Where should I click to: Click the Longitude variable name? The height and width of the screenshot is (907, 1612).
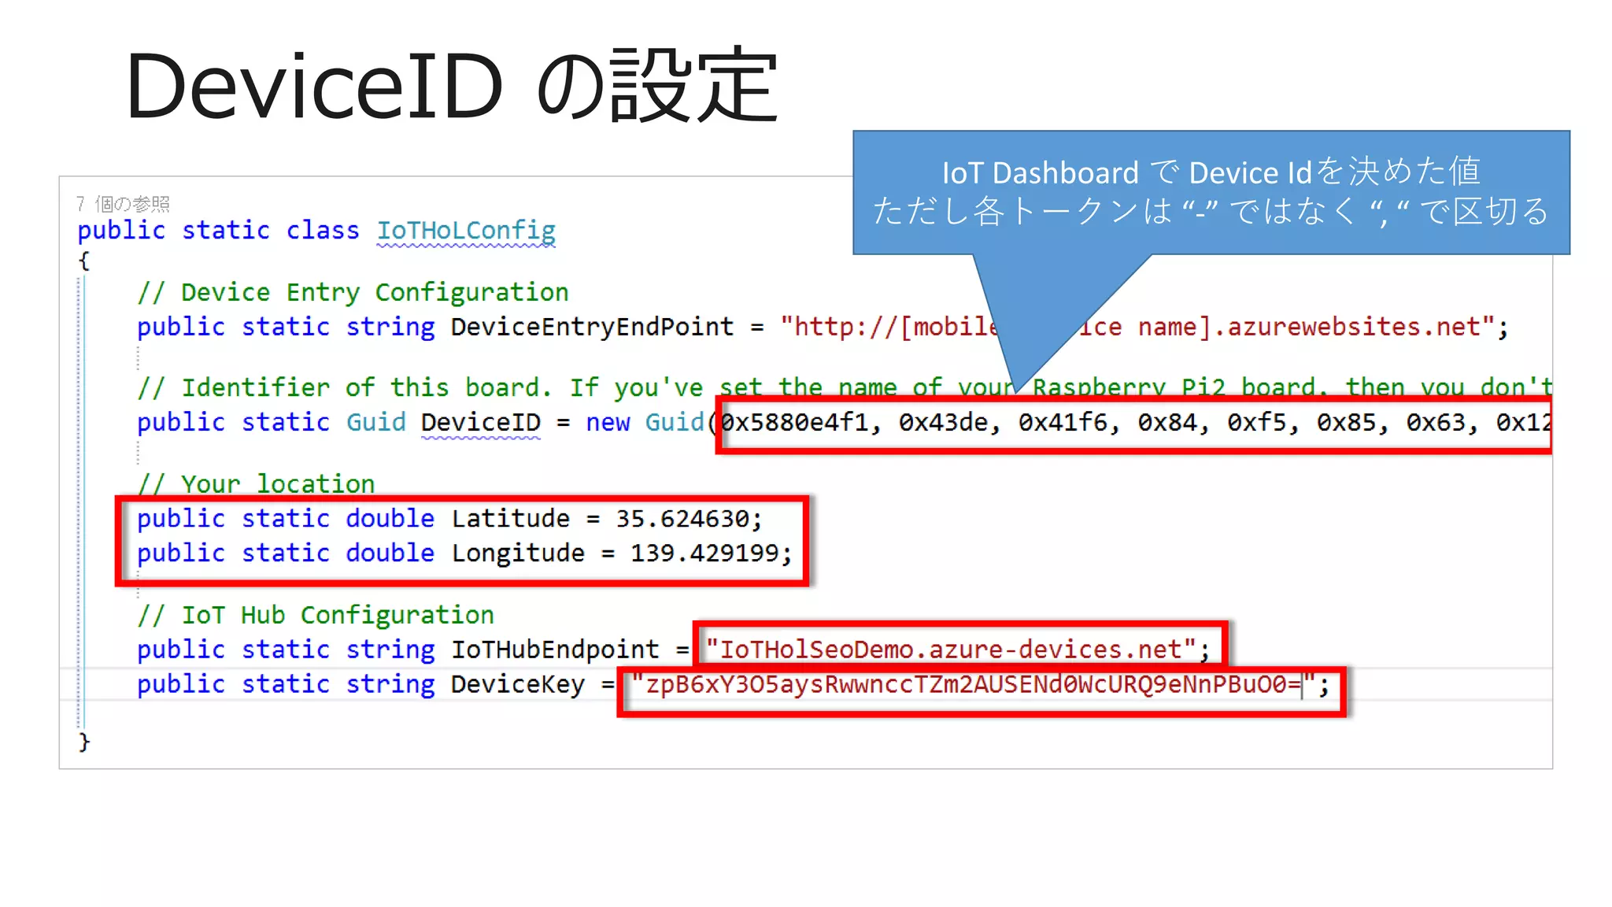click(x=518, y=553)
